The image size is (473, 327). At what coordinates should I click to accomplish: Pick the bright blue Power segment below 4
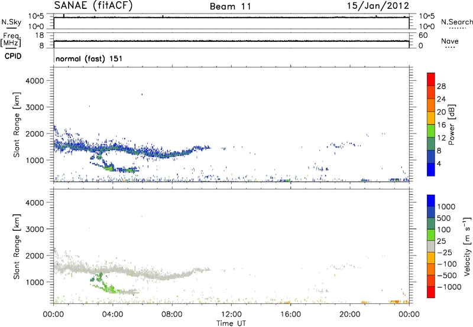point(431,169)
